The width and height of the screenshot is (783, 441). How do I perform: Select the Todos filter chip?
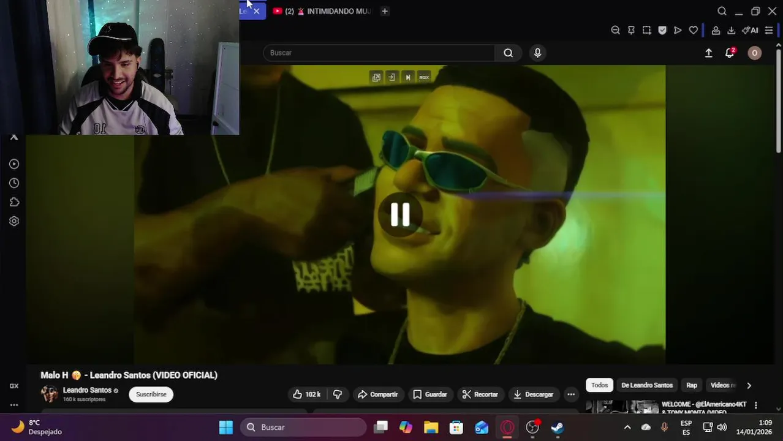[x=599, y=385]
